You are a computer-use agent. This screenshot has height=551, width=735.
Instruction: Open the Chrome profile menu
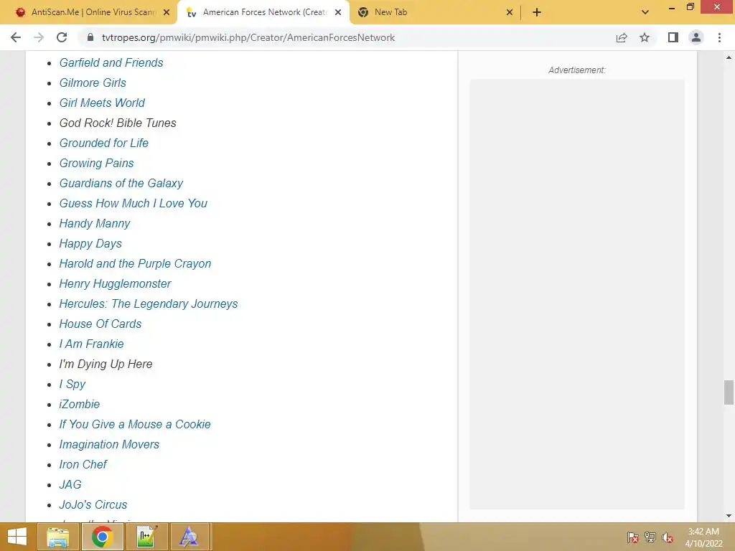coord(696,37)
